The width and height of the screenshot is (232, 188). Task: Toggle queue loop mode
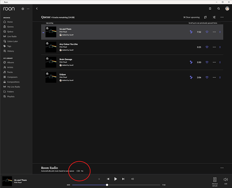click(205, 17)
